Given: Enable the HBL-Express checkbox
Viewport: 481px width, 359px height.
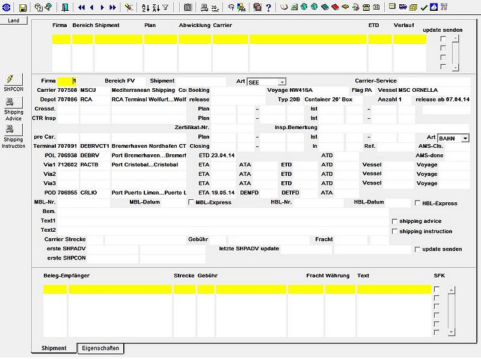Looking at the screenshot, I should pos(417,203).
